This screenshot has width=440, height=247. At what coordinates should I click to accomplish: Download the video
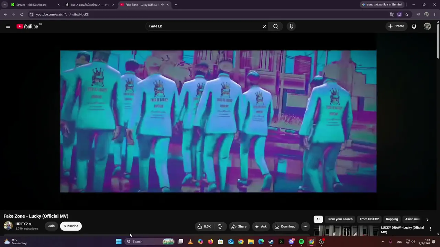(x=285, y=226)
